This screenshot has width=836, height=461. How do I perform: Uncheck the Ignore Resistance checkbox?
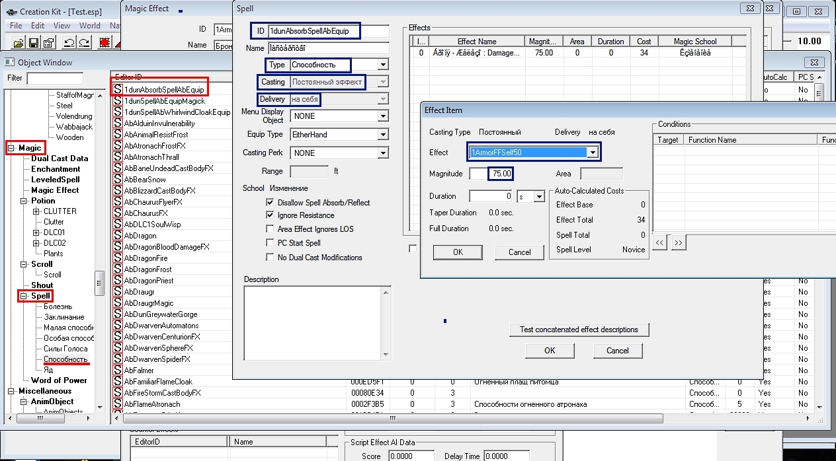pyautogui.click(x=270, y=215)
